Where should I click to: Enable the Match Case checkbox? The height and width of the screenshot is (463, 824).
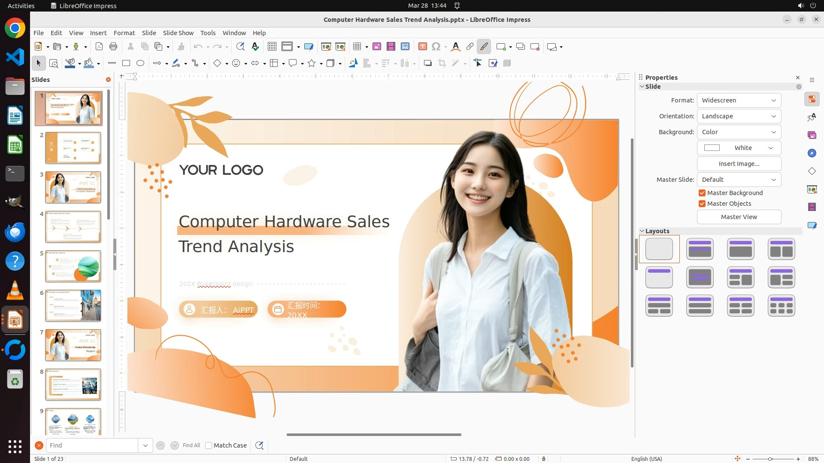[x=209, y=445]
